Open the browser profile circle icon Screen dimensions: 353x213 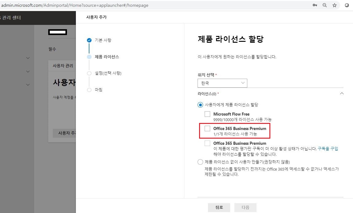(347, 5)
